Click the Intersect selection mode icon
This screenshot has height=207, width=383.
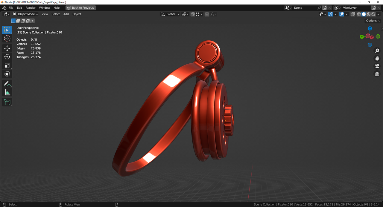click(x=33, y=21)
